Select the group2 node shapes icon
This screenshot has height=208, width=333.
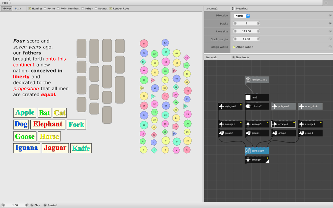[x=221, y=133]
